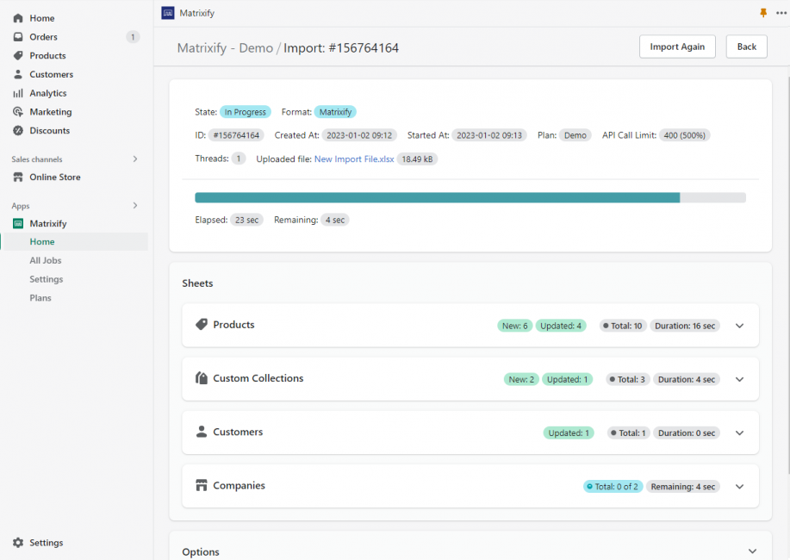Viewport: 790px width, 560px height.
Task: Expand the Products sheet details
Action: tap(739, 326)
